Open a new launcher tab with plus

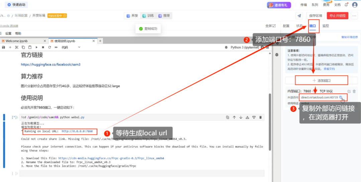pos(100,41)
